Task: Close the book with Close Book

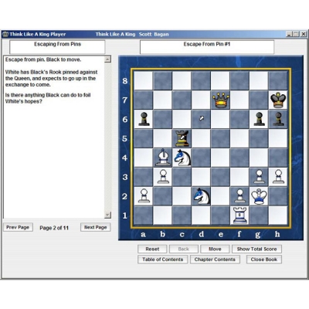Action: [264, 260]
